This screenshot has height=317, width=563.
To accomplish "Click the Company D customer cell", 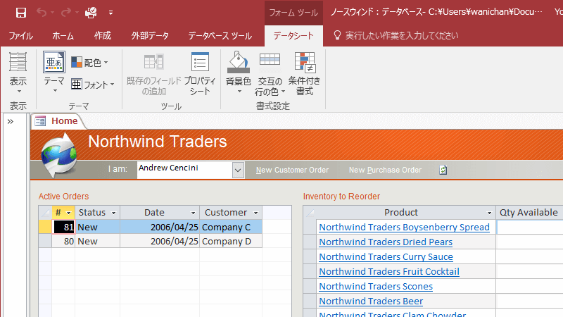I will [x=231, y=241].
